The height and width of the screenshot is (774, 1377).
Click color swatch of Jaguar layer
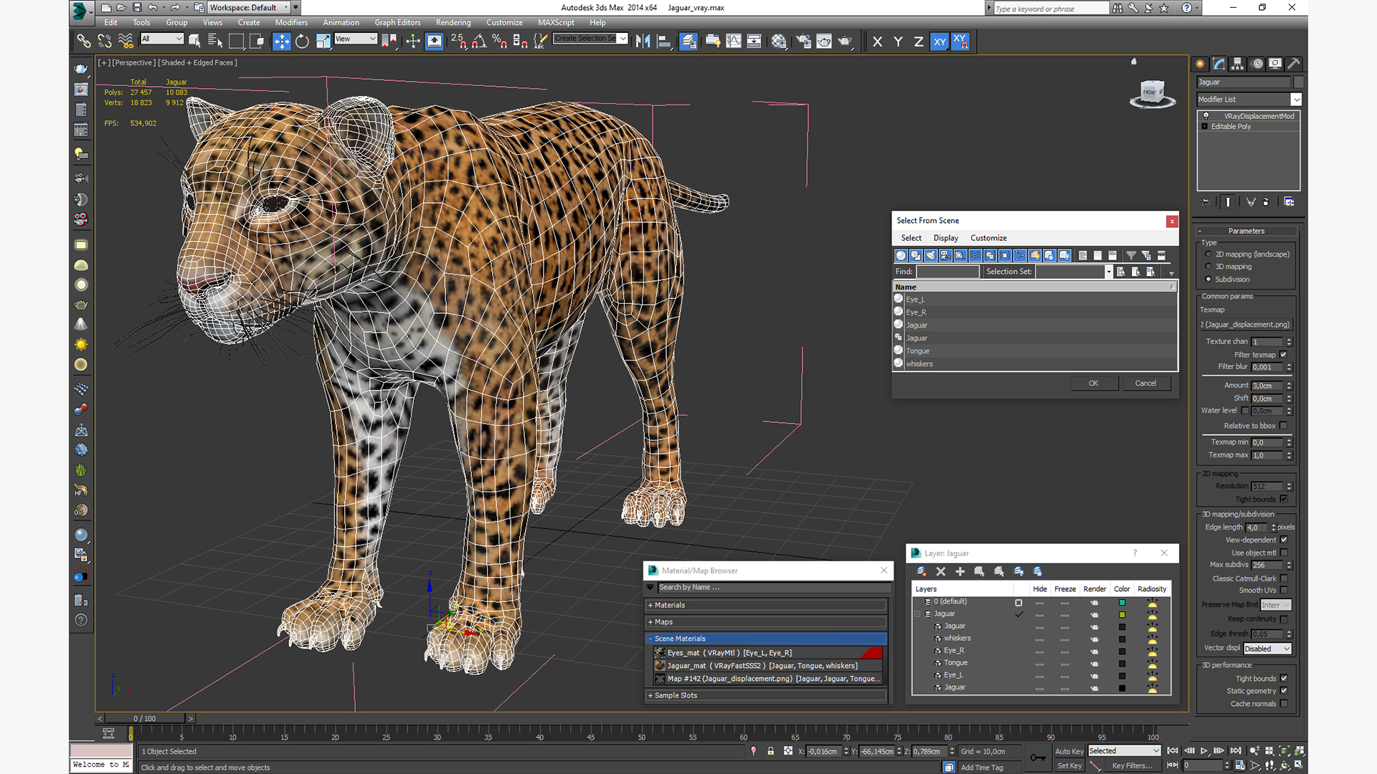(x=1122, y=615)
